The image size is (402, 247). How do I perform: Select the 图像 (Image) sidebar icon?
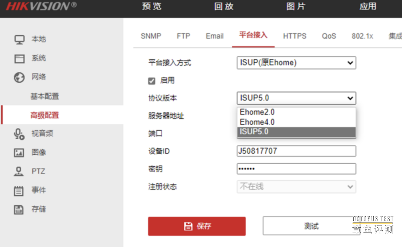18,152
